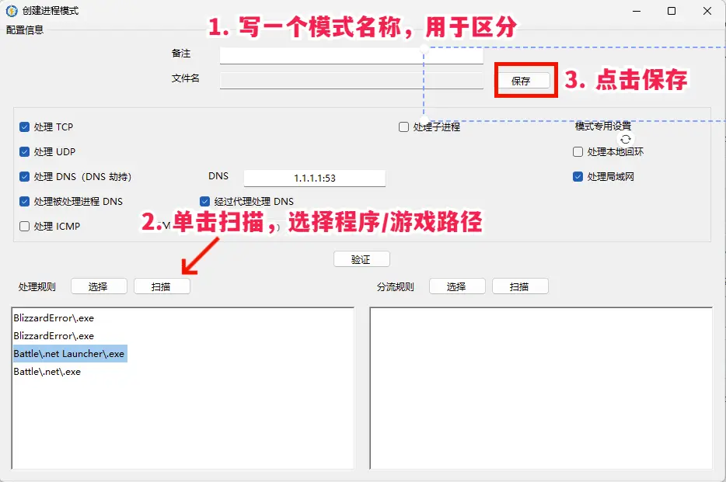Click the app icon in title bar

[x=12, y=11]
